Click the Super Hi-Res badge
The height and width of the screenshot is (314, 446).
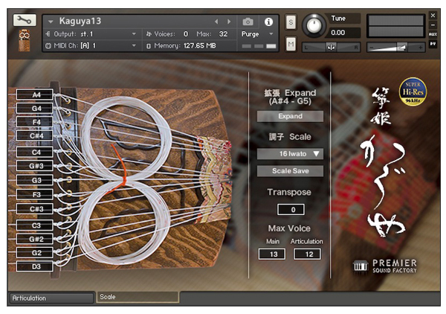tap(413, 92)
